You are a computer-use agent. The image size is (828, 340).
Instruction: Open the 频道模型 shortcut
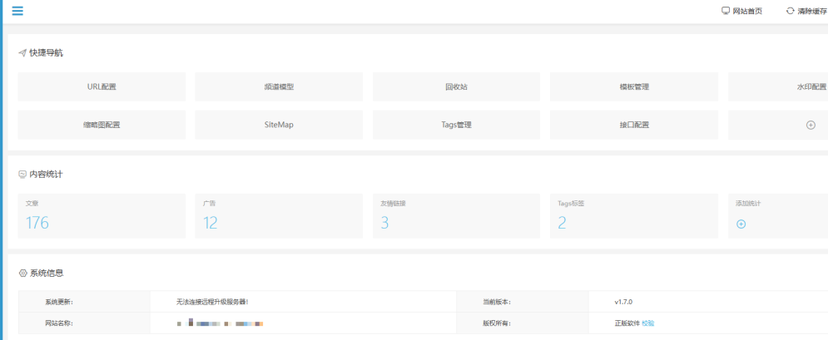(279, 86)
